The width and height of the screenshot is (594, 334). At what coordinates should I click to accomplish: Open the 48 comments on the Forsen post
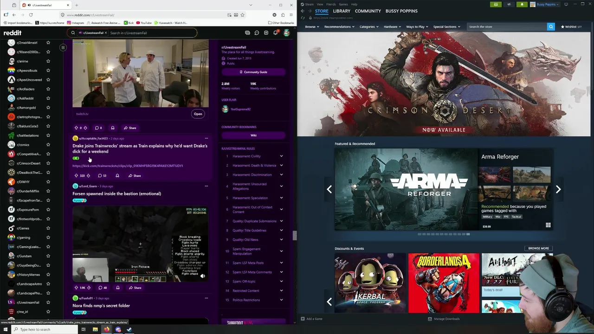(x=103, y=288)
